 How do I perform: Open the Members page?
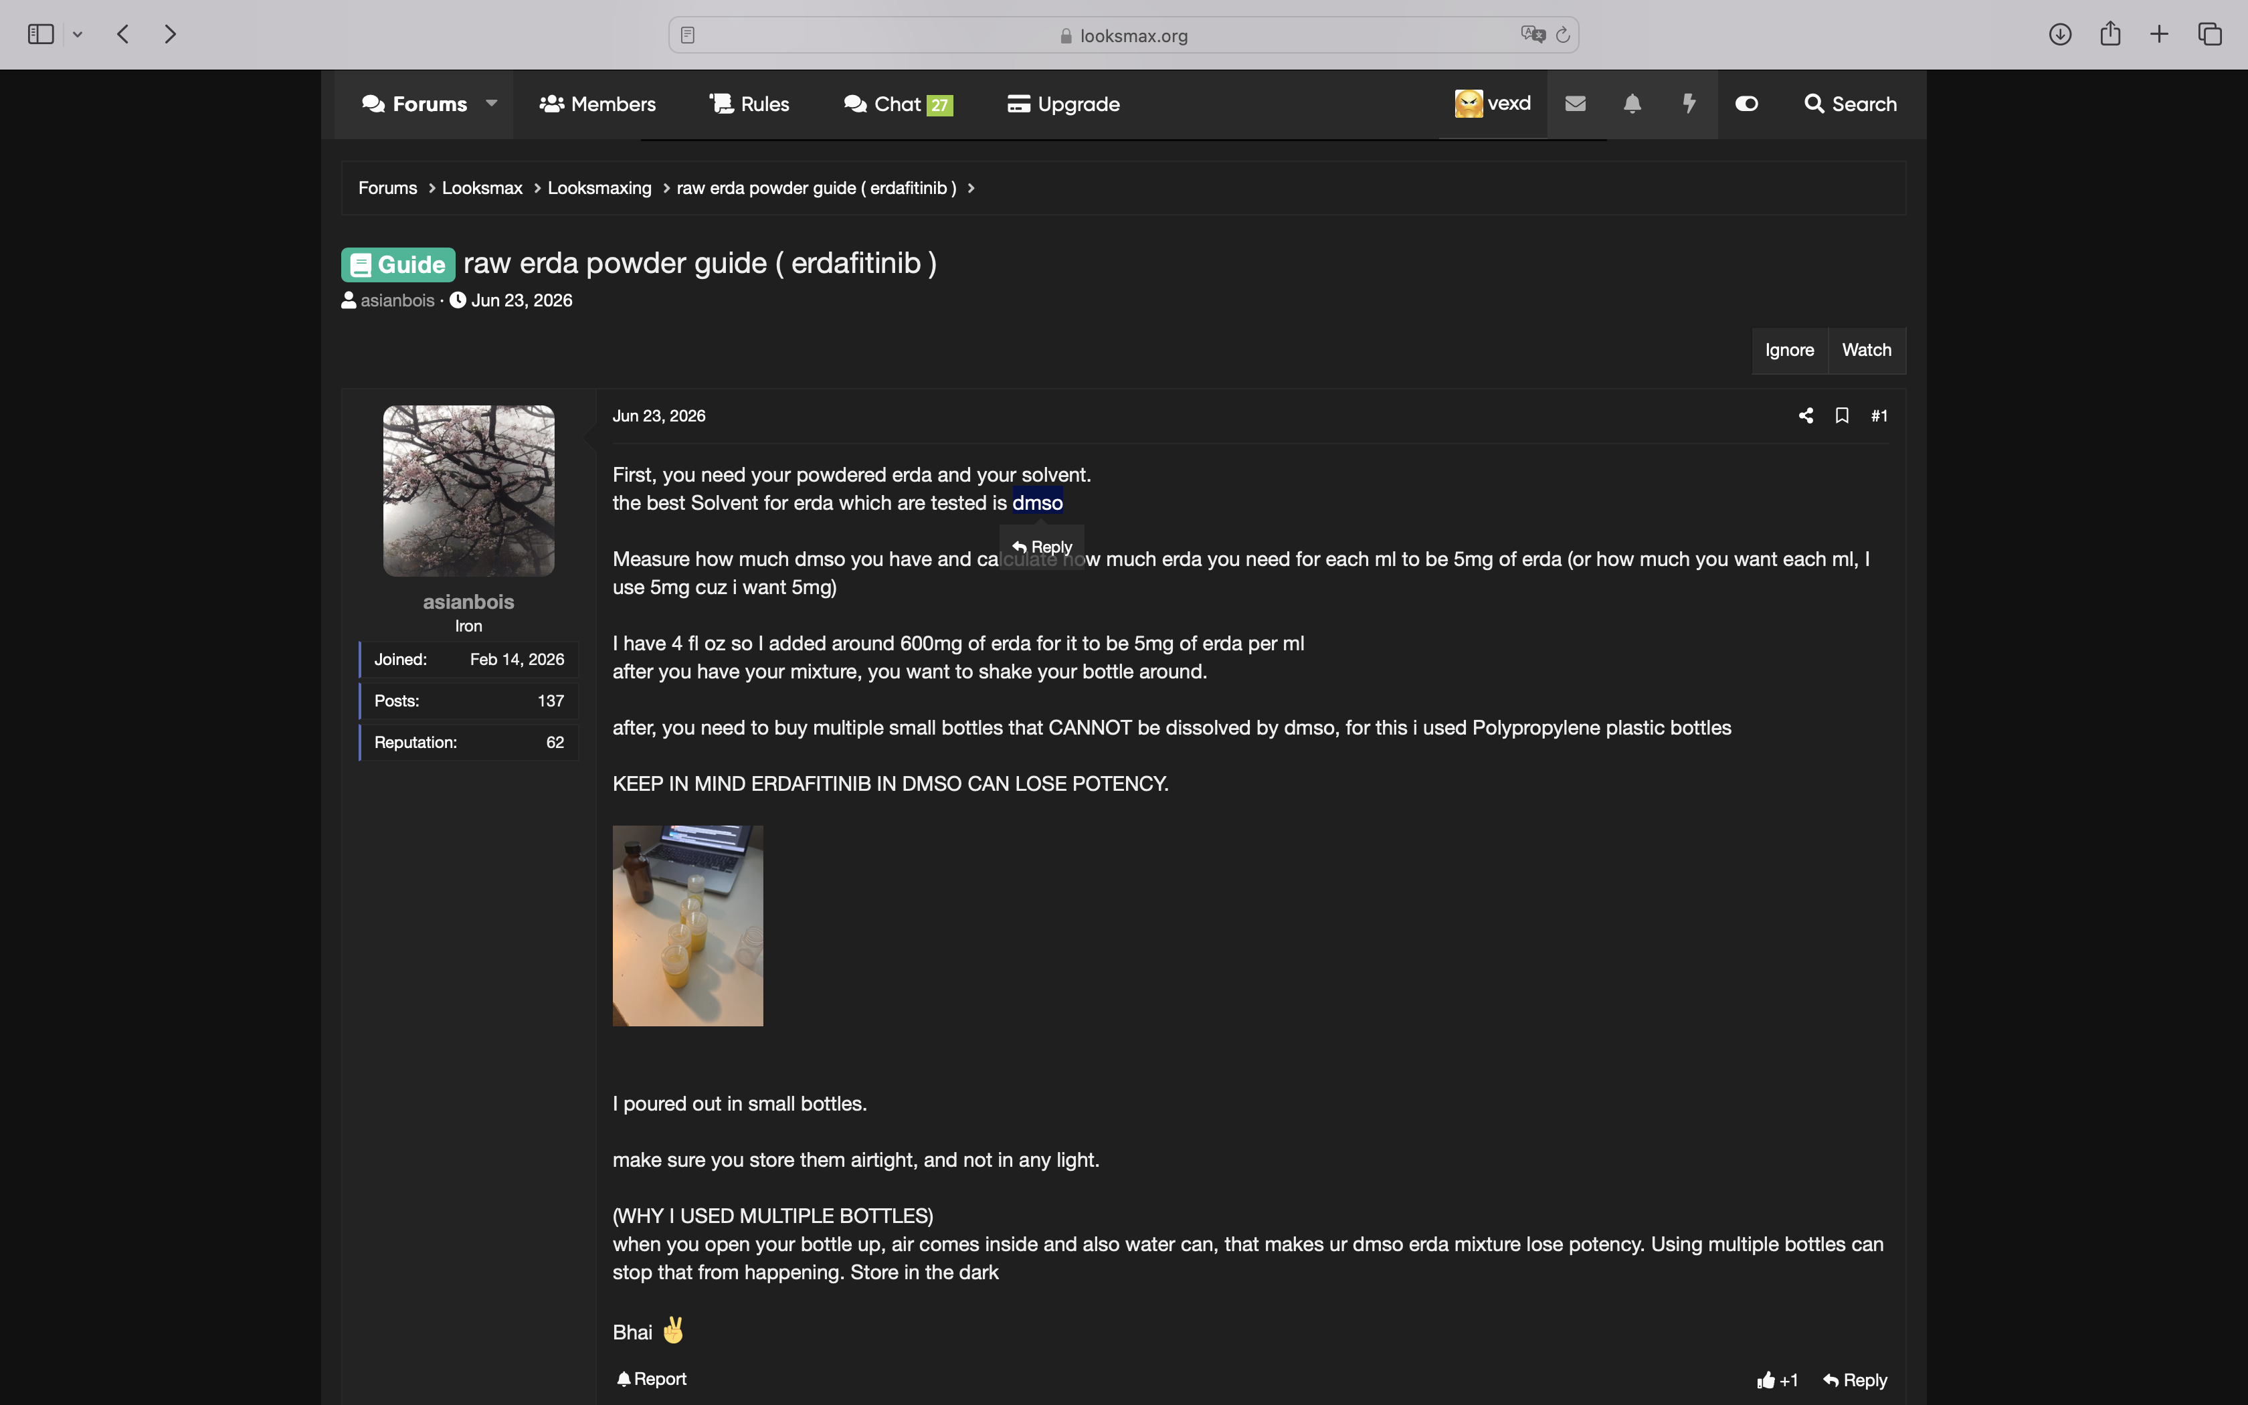pyautogui.click(x=597, y=104)
